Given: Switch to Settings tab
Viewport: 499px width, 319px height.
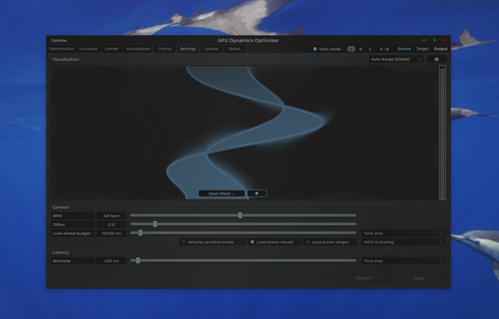Looking at the screenshot, I should tap(188, 49).
